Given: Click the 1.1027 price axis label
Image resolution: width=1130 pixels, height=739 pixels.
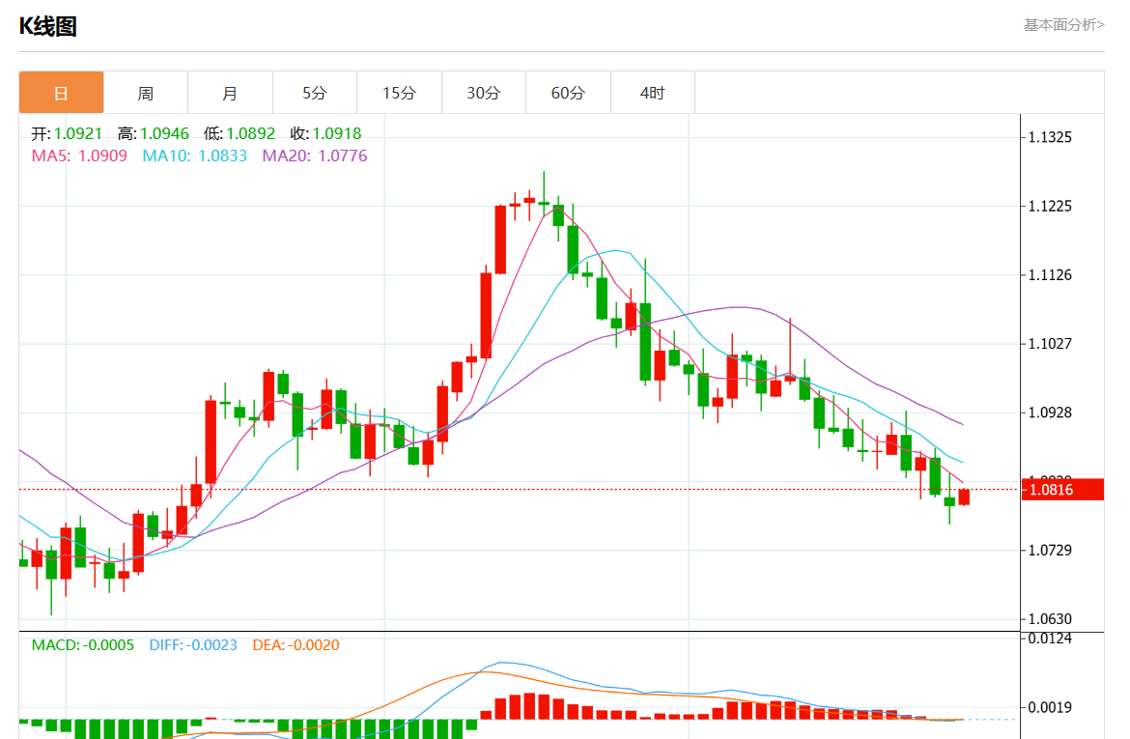Looking at the screenshot, I should (x=1050, y=344).
